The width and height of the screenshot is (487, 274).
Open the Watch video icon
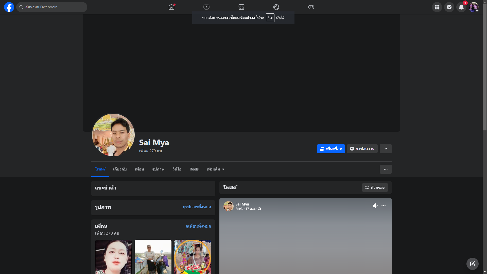(206, 7)
